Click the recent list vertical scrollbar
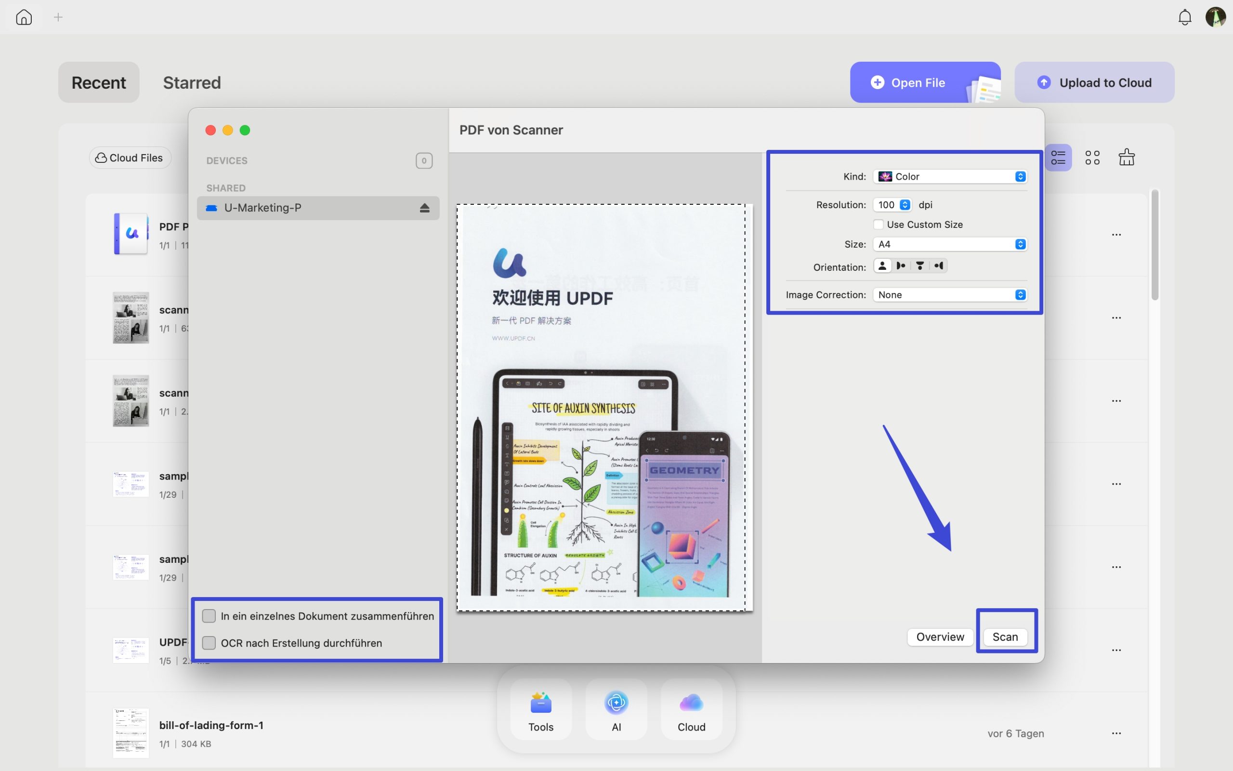This screenshot has width=1233, height=771. click(x=1154, y=245)
